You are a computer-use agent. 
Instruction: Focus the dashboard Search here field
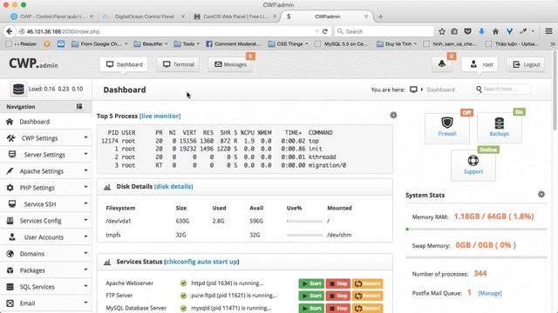point(502,89)
